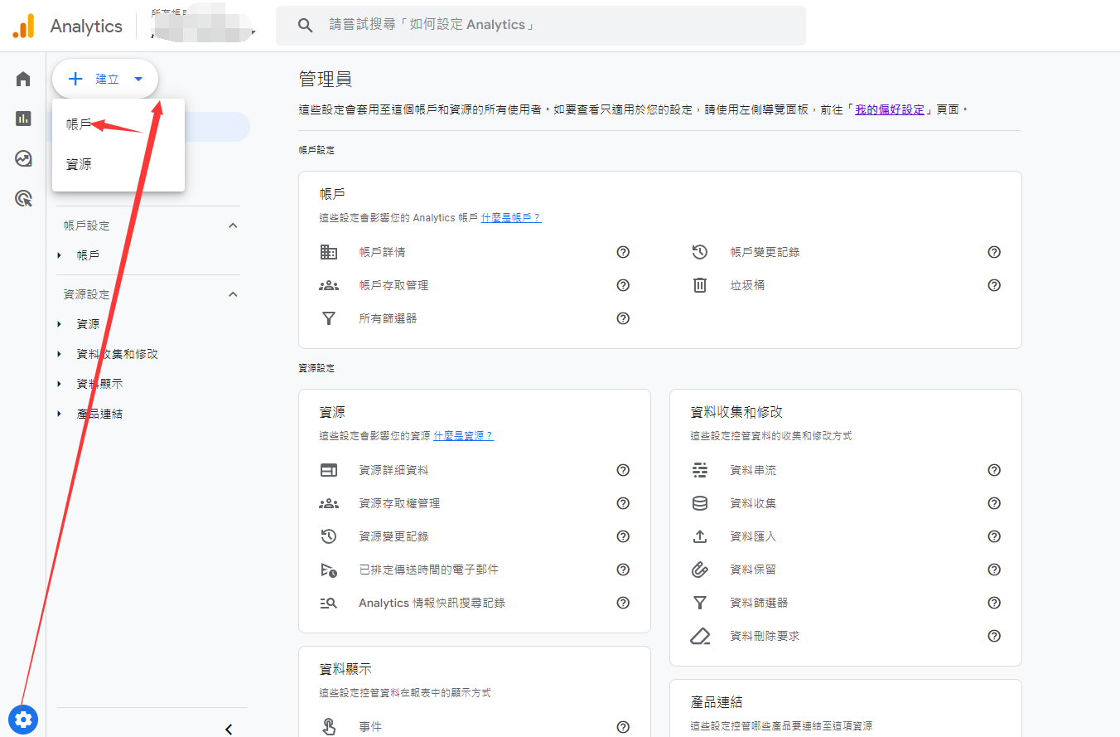
Task: Expand the 資料收集和修改 tree item
Action: [x=60, y=354]
